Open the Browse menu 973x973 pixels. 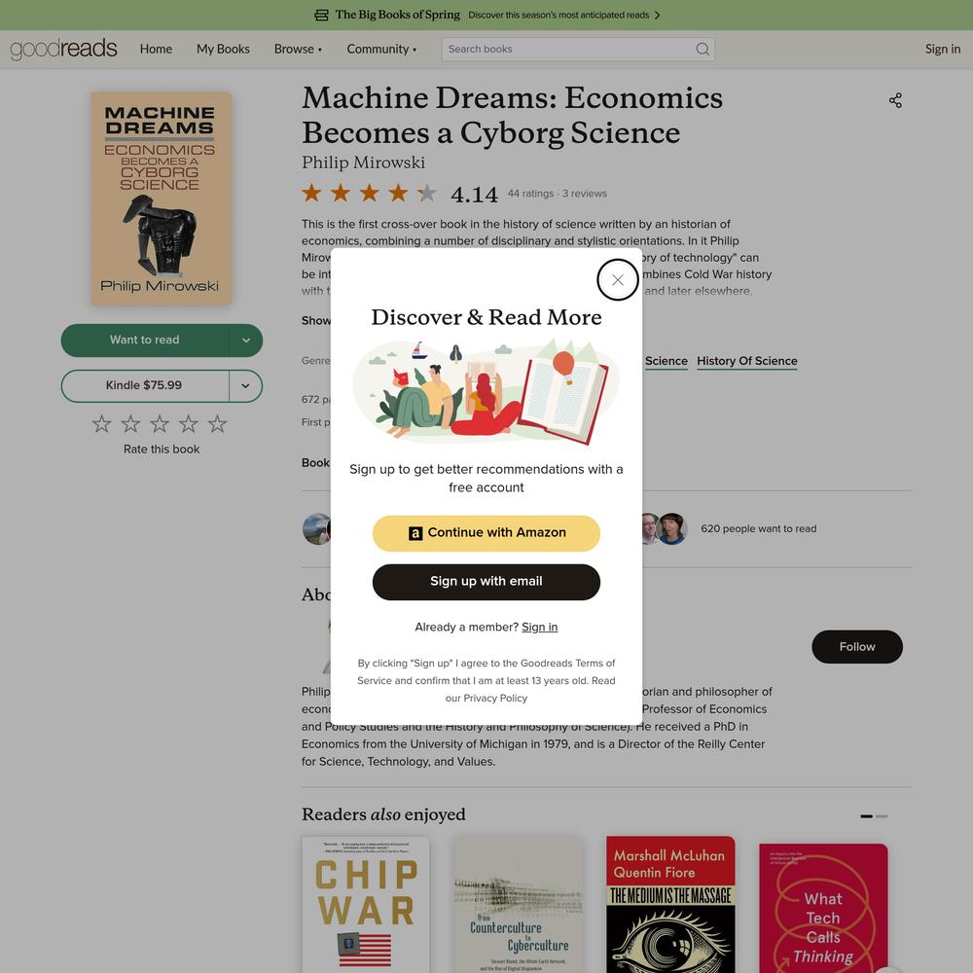point(298,49)
